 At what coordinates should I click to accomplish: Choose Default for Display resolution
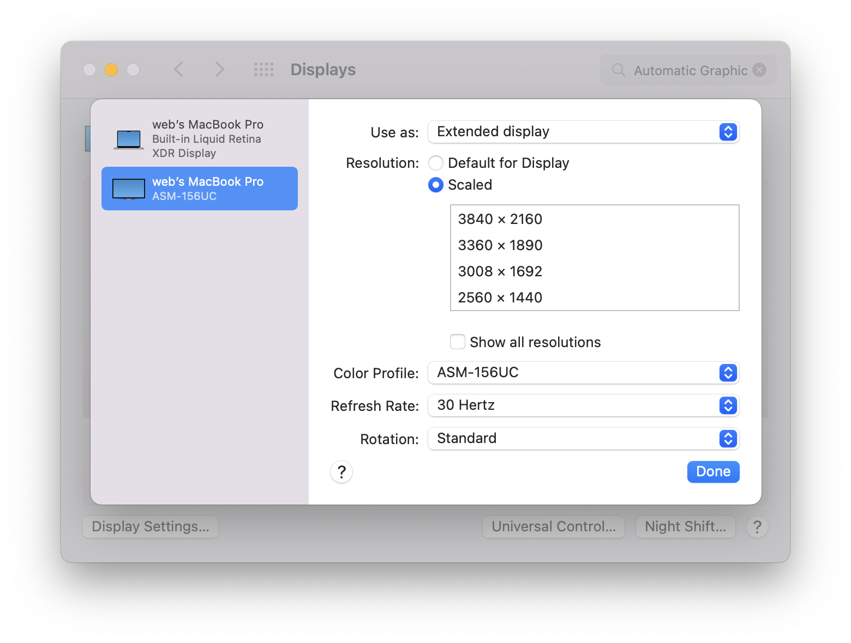point(436,163)
